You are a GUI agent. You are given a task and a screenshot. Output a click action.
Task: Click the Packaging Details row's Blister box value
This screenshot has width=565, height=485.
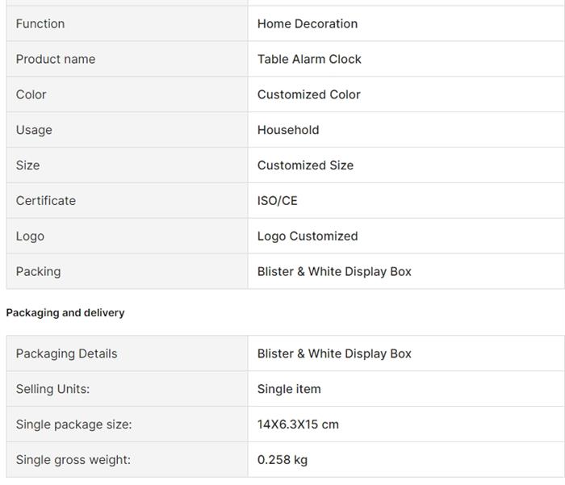334,353
